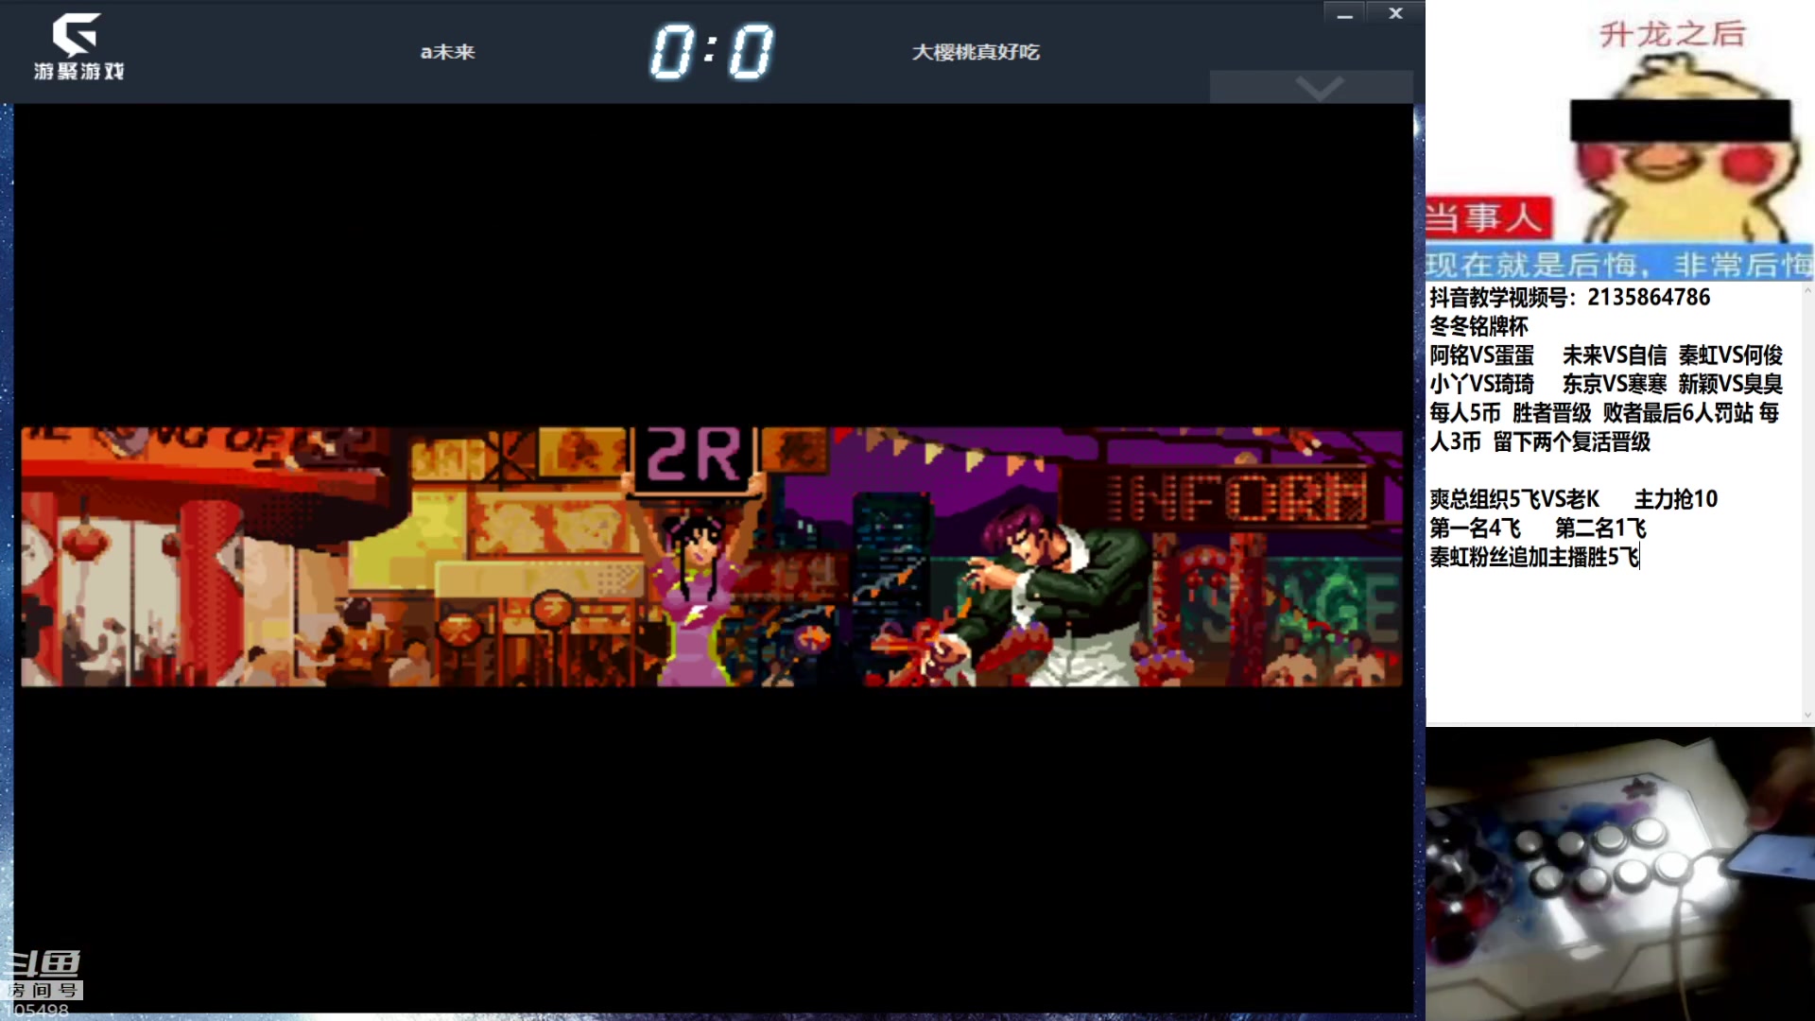Click the 小丫VS琦琦 matchup text
The image size is (1815, 1021).
[1481, 385]
